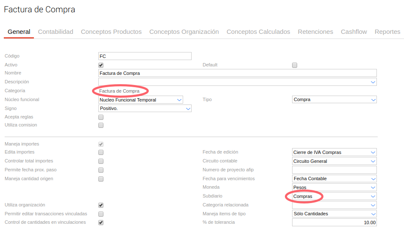
Task: Open the Signo dropdown
Action: [x=145, y=109]
